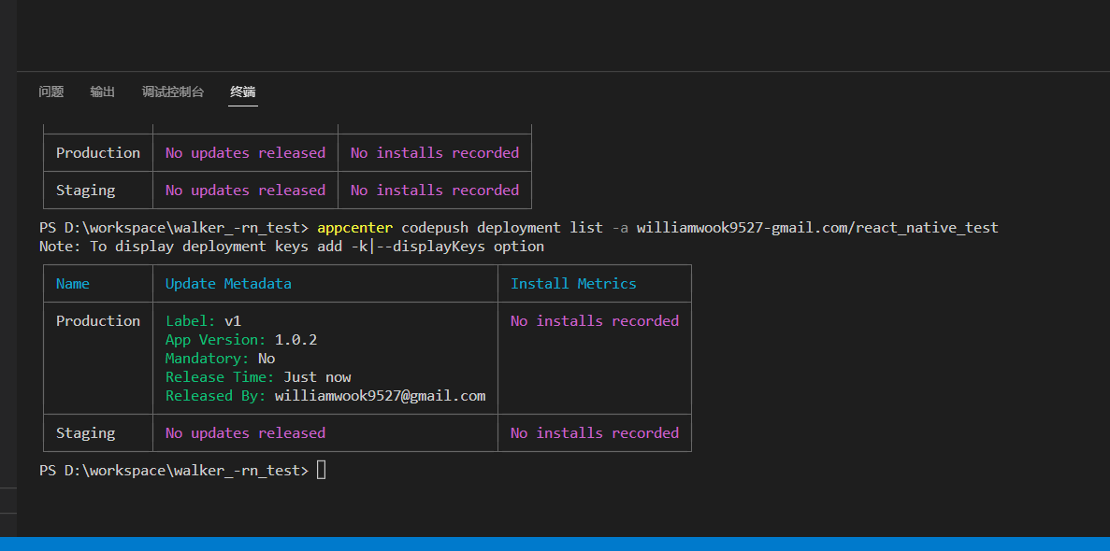Click the Release Time: Just now line

point(258,376)
